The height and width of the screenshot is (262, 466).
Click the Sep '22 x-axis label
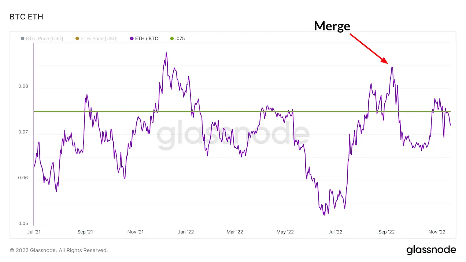pyautogui.click(x=386, y=232)
